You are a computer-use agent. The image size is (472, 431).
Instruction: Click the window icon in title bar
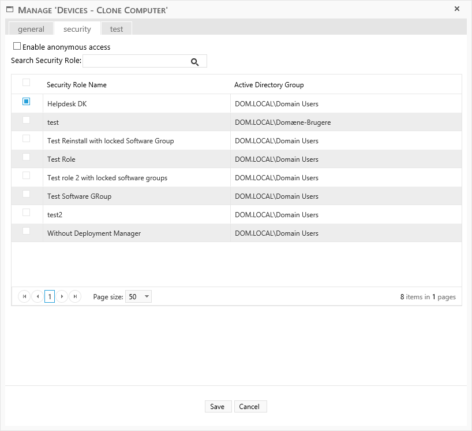click(x=10, y=10)
